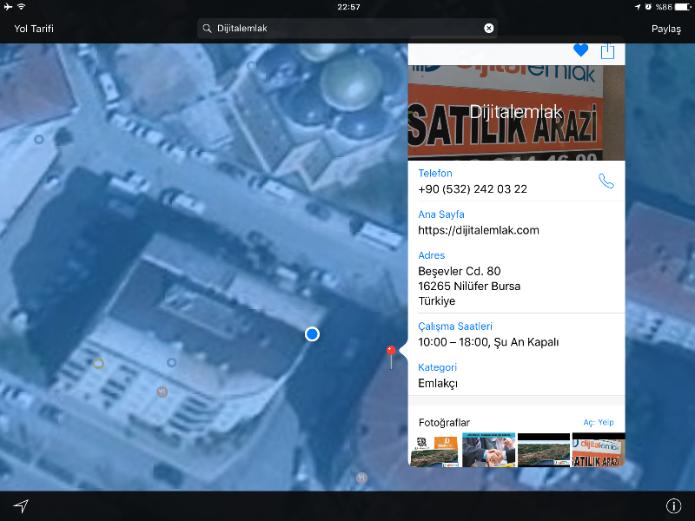Select the red pin marker on map
This screenshot has height=521, width=695.
pos(391,353)
